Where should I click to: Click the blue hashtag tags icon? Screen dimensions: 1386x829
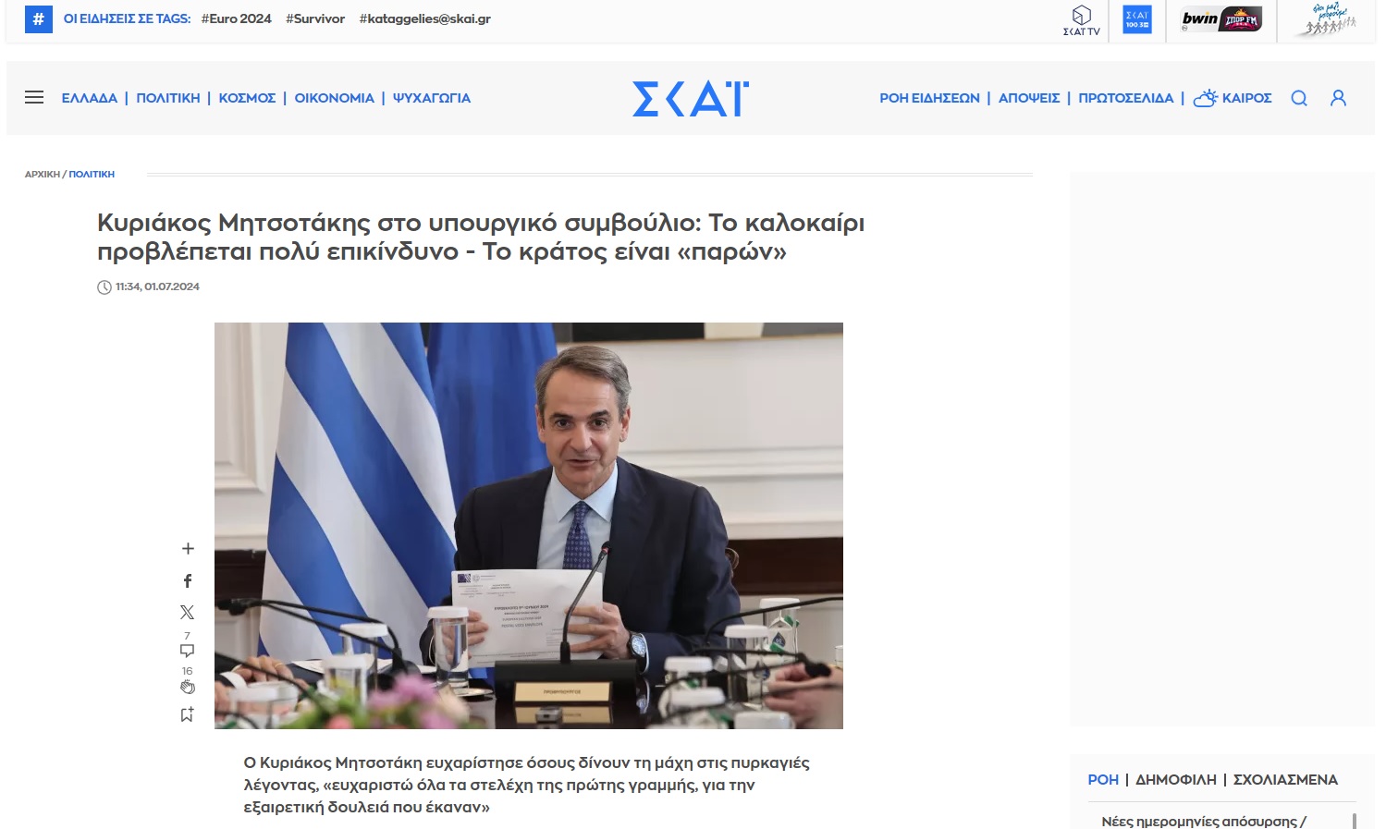point(39,18)
